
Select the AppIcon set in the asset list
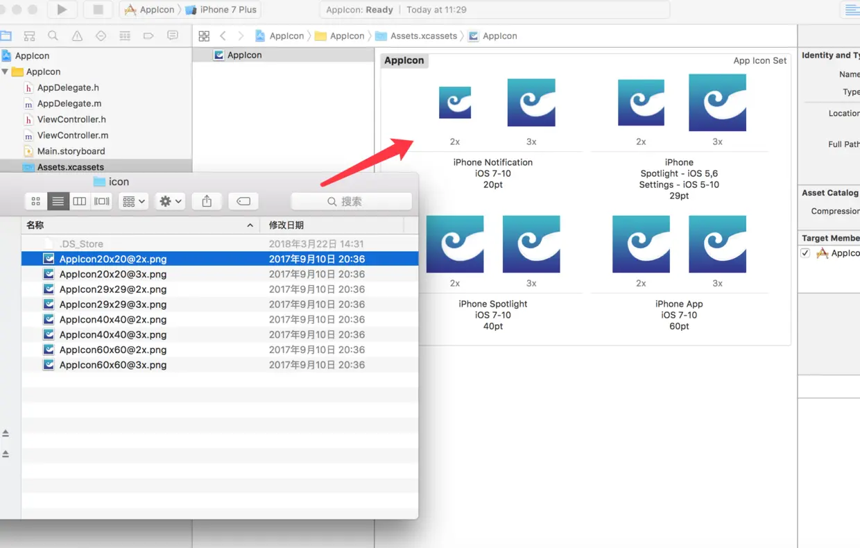point(284,55)
